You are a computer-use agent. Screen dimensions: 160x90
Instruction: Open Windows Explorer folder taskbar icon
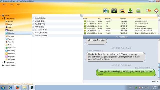point(24,88)
